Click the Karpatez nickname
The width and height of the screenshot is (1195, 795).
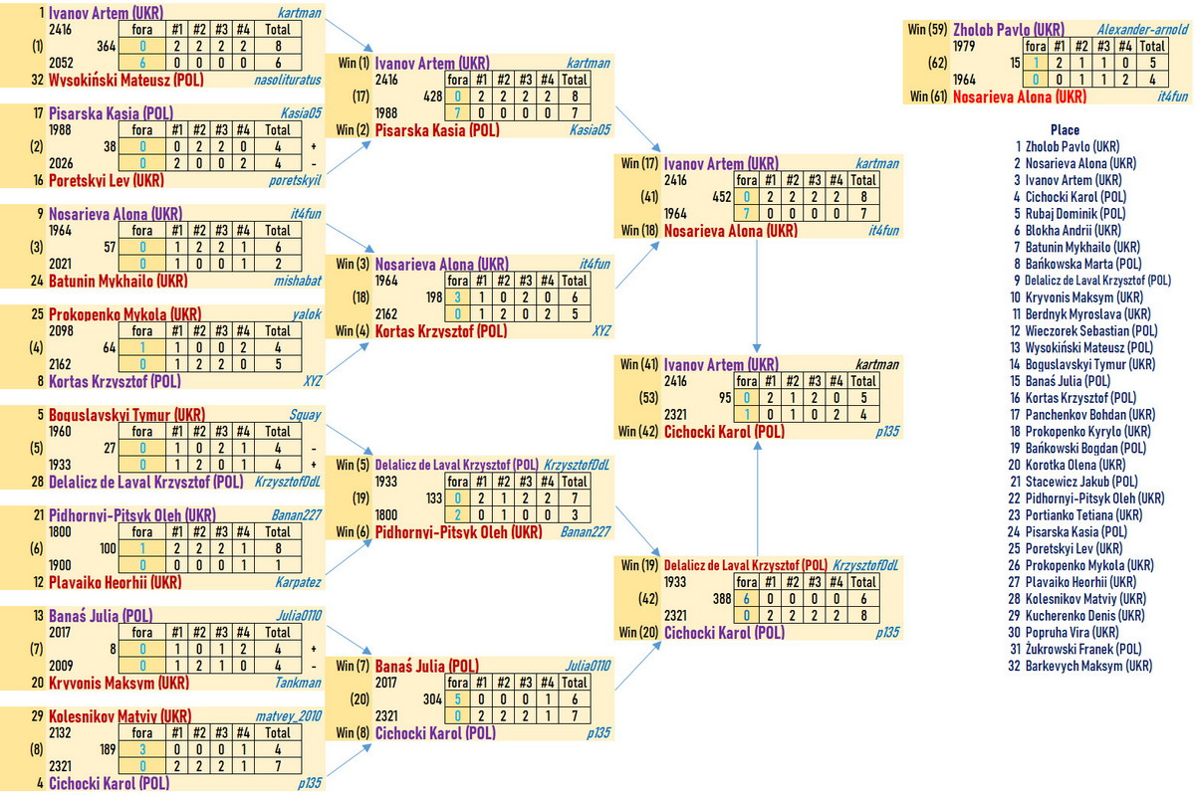coord(298,581)
